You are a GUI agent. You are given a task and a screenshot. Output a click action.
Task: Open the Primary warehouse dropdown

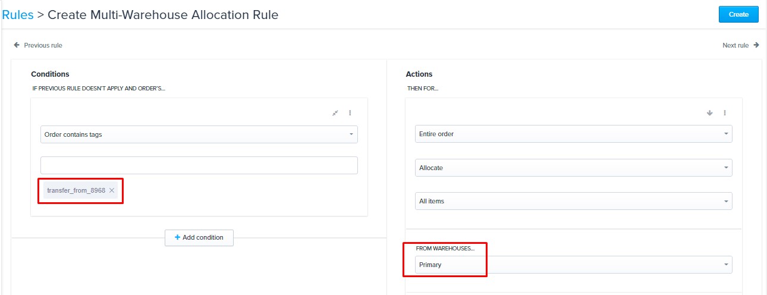(573, 265)
